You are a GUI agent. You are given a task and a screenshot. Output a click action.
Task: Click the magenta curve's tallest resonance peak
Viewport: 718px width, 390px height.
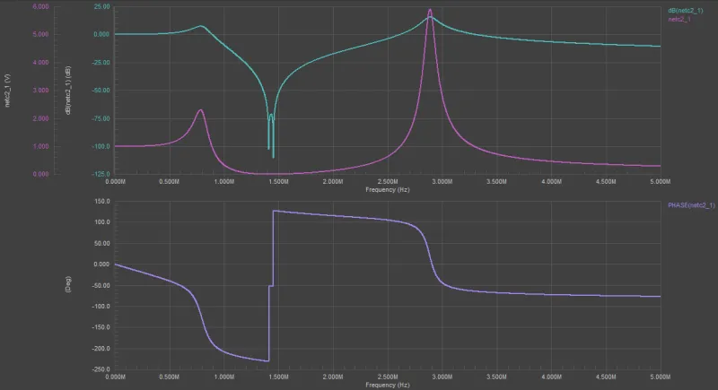430,12
